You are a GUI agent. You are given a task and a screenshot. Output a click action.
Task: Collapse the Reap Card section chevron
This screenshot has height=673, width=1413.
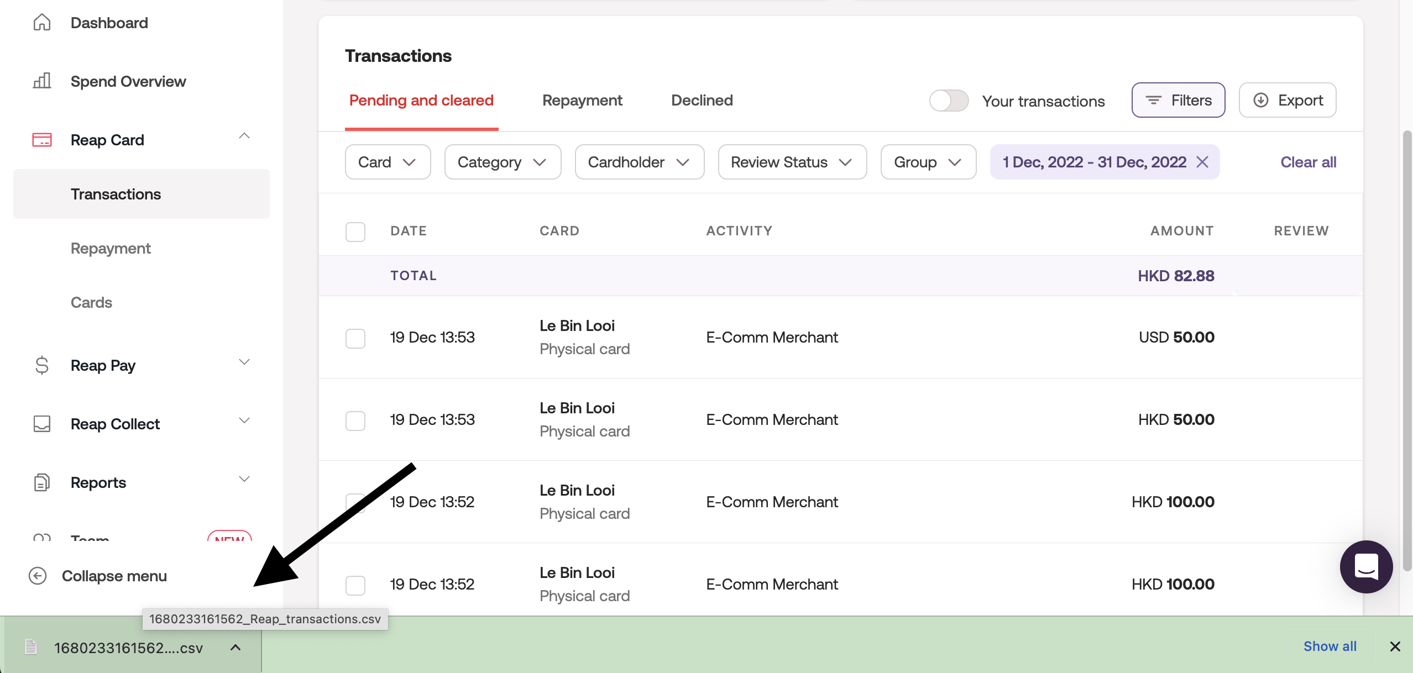(x=244, y=136)
